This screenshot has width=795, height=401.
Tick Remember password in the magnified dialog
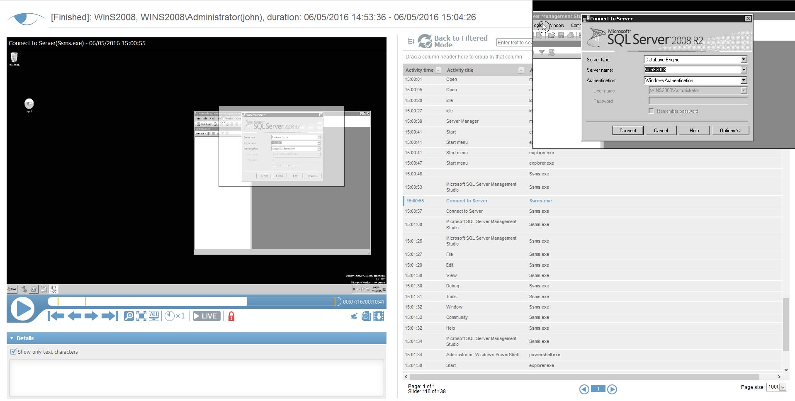651,111
